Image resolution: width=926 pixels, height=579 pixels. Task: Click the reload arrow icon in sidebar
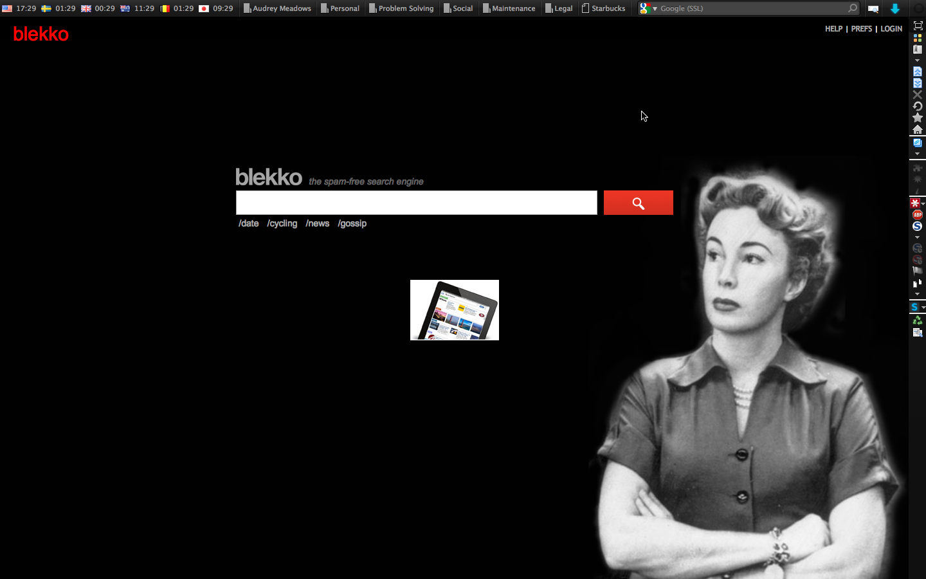[x=918, y=106]
